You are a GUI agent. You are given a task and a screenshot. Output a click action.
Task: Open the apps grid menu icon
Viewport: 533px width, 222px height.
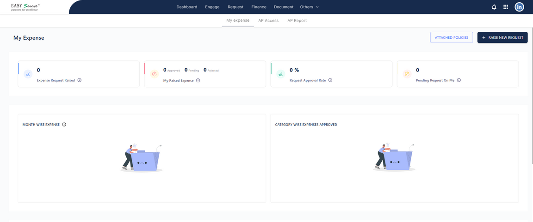click(506, 7)
